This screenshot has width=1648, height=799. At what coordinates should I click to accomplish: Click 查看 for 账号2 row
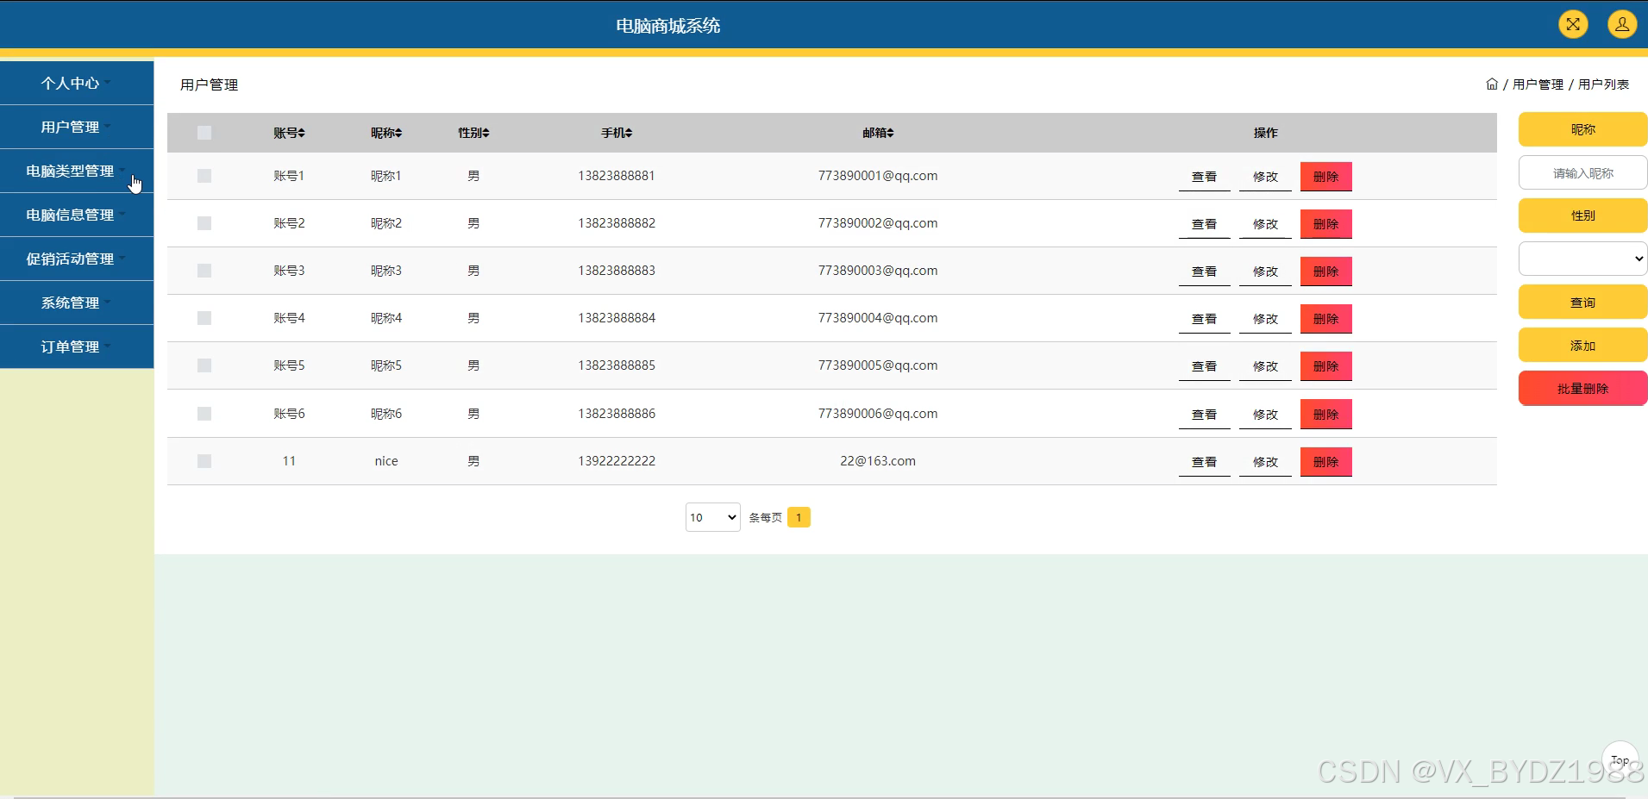pyautogui.click(x=1204, y=224)
